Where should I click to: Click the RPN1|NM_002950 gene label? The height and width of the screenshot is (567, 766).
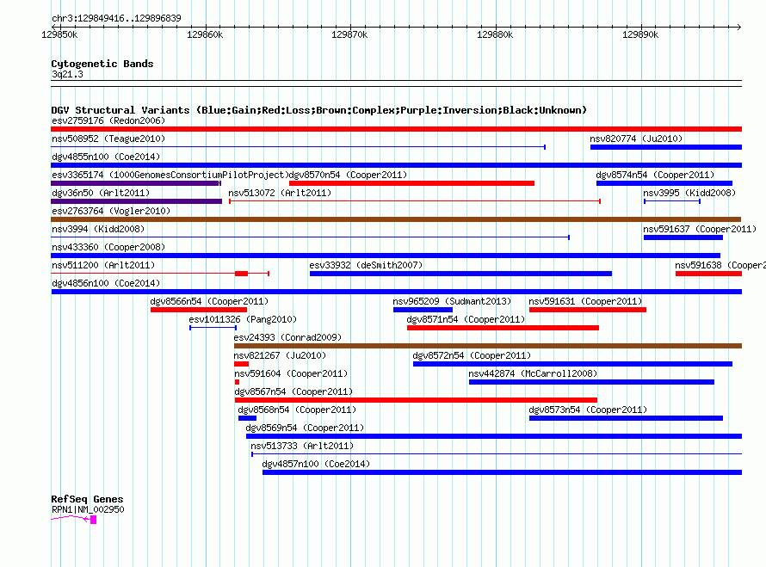point(88,509)
